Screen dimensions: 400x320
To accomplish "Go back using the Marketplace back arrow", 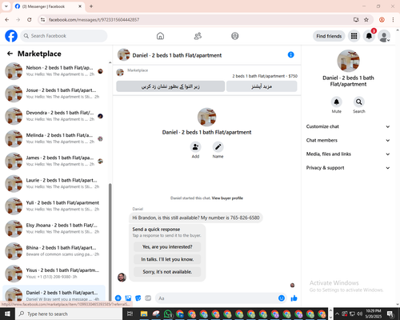I will pos(10,54).
